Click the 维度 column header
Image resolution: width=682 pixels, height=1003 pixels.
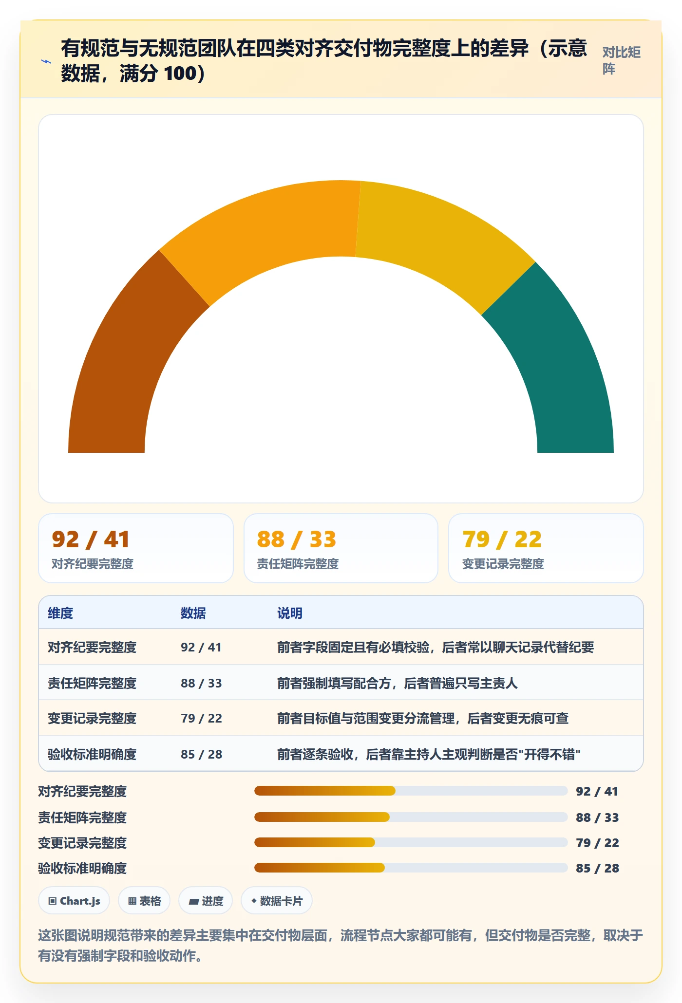[x=60, y=613]
